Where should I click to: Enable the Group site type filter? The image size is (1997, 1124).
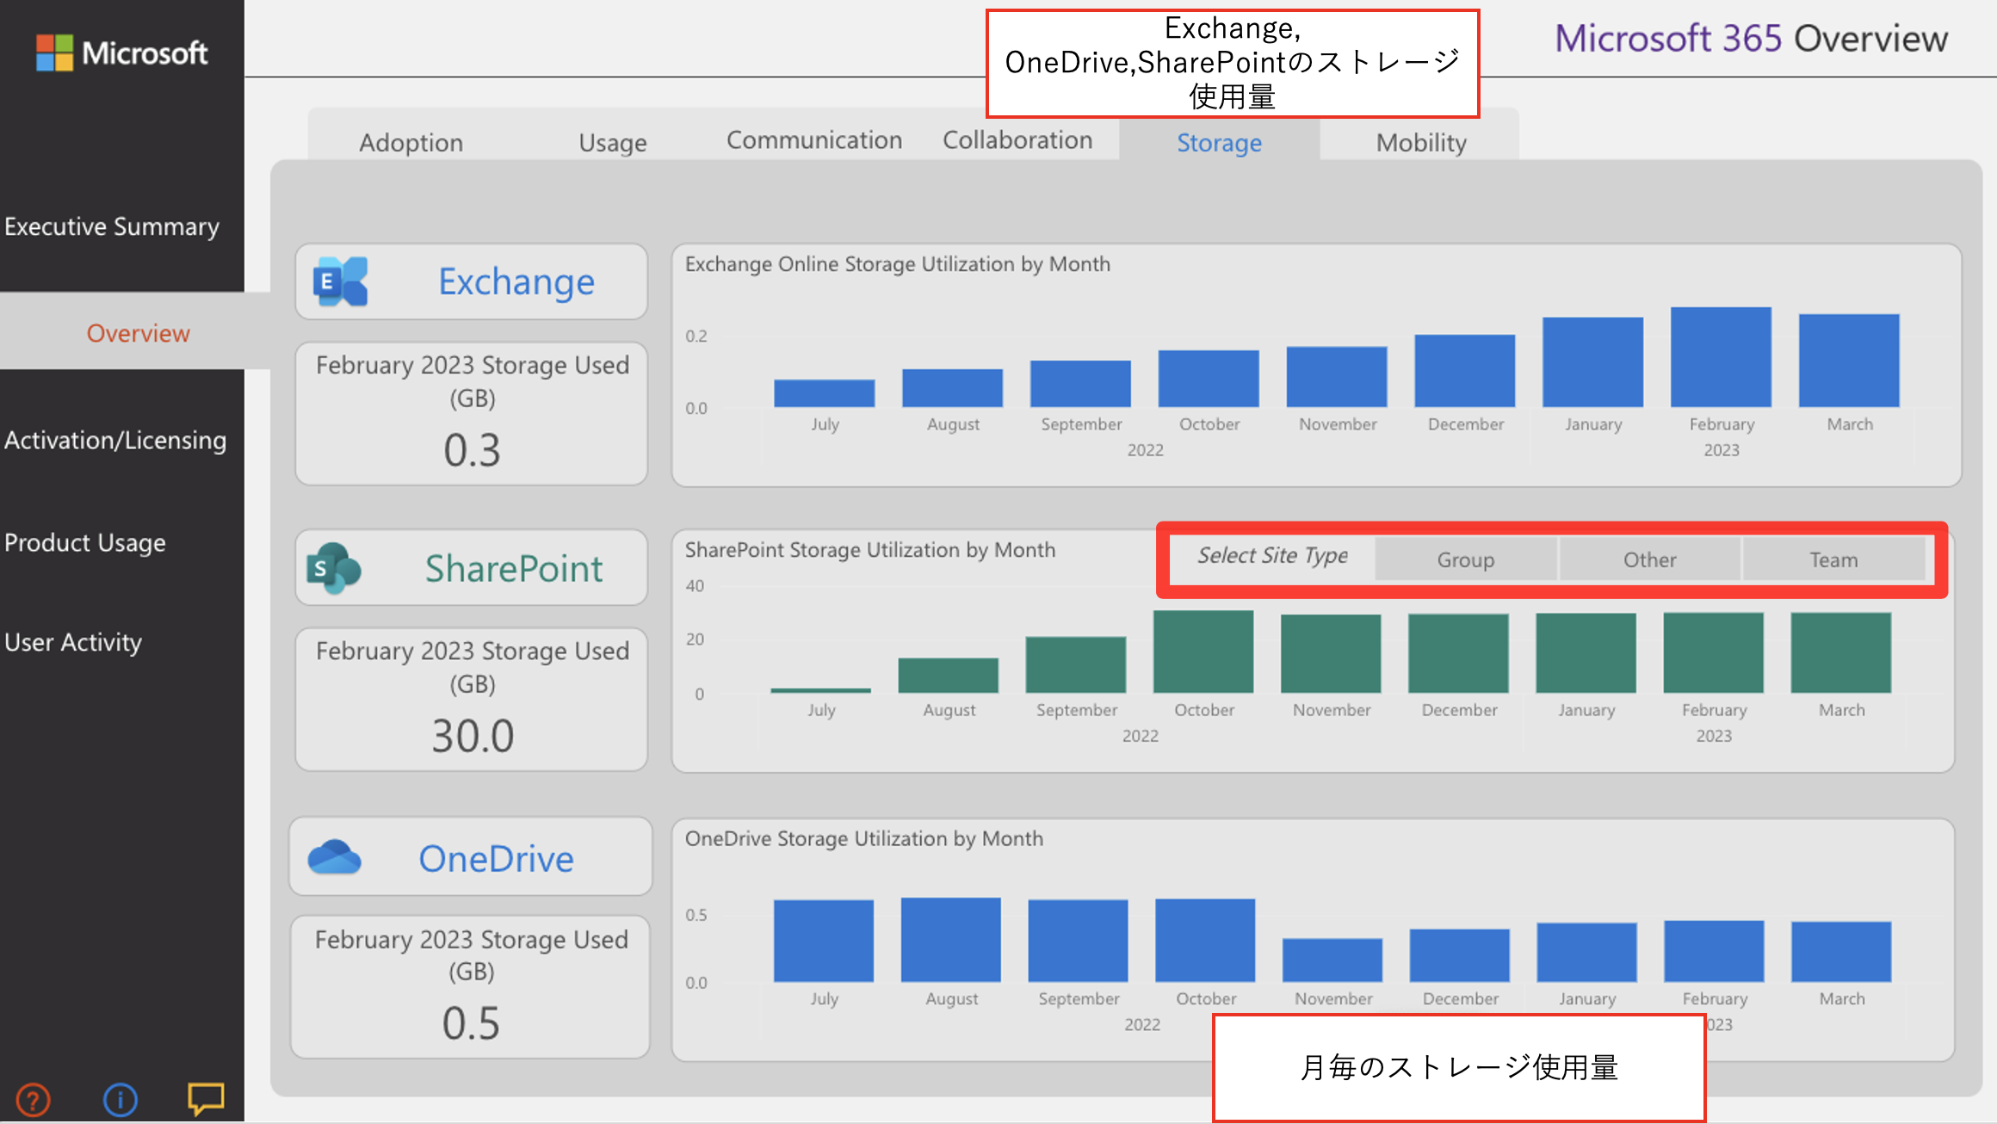(x=1466, y=559)
